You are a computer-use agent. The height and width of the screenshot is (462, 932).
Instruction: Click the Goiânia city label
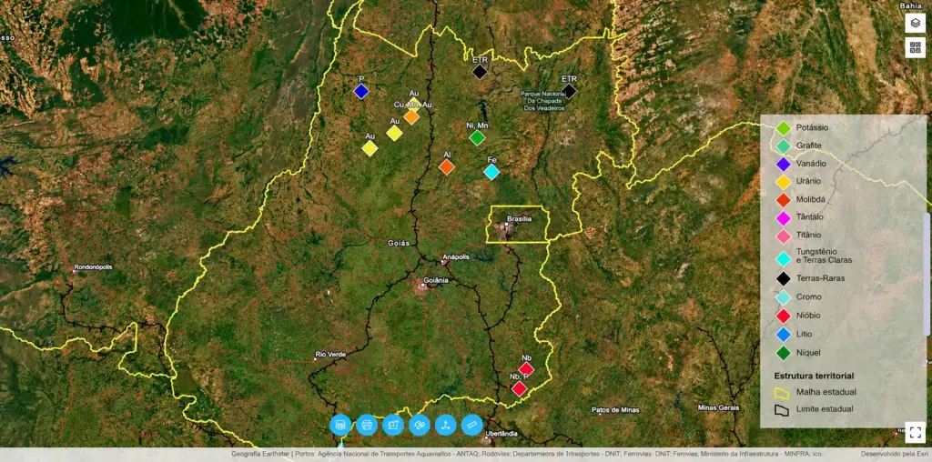(436, 280)
